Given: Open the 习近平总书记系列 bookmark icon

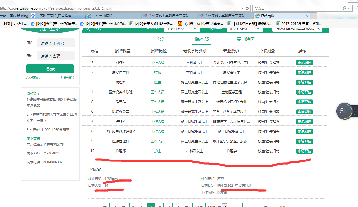Looking at the screenshot, I should click(180, 24).
